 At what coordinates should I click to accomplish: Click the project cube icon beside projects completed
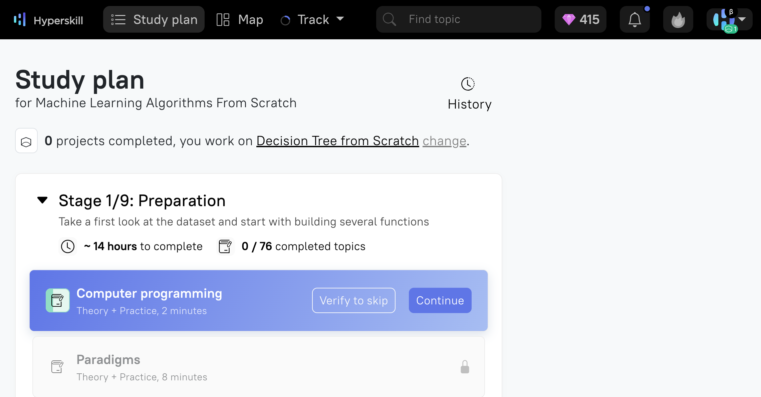pos(26,141)
